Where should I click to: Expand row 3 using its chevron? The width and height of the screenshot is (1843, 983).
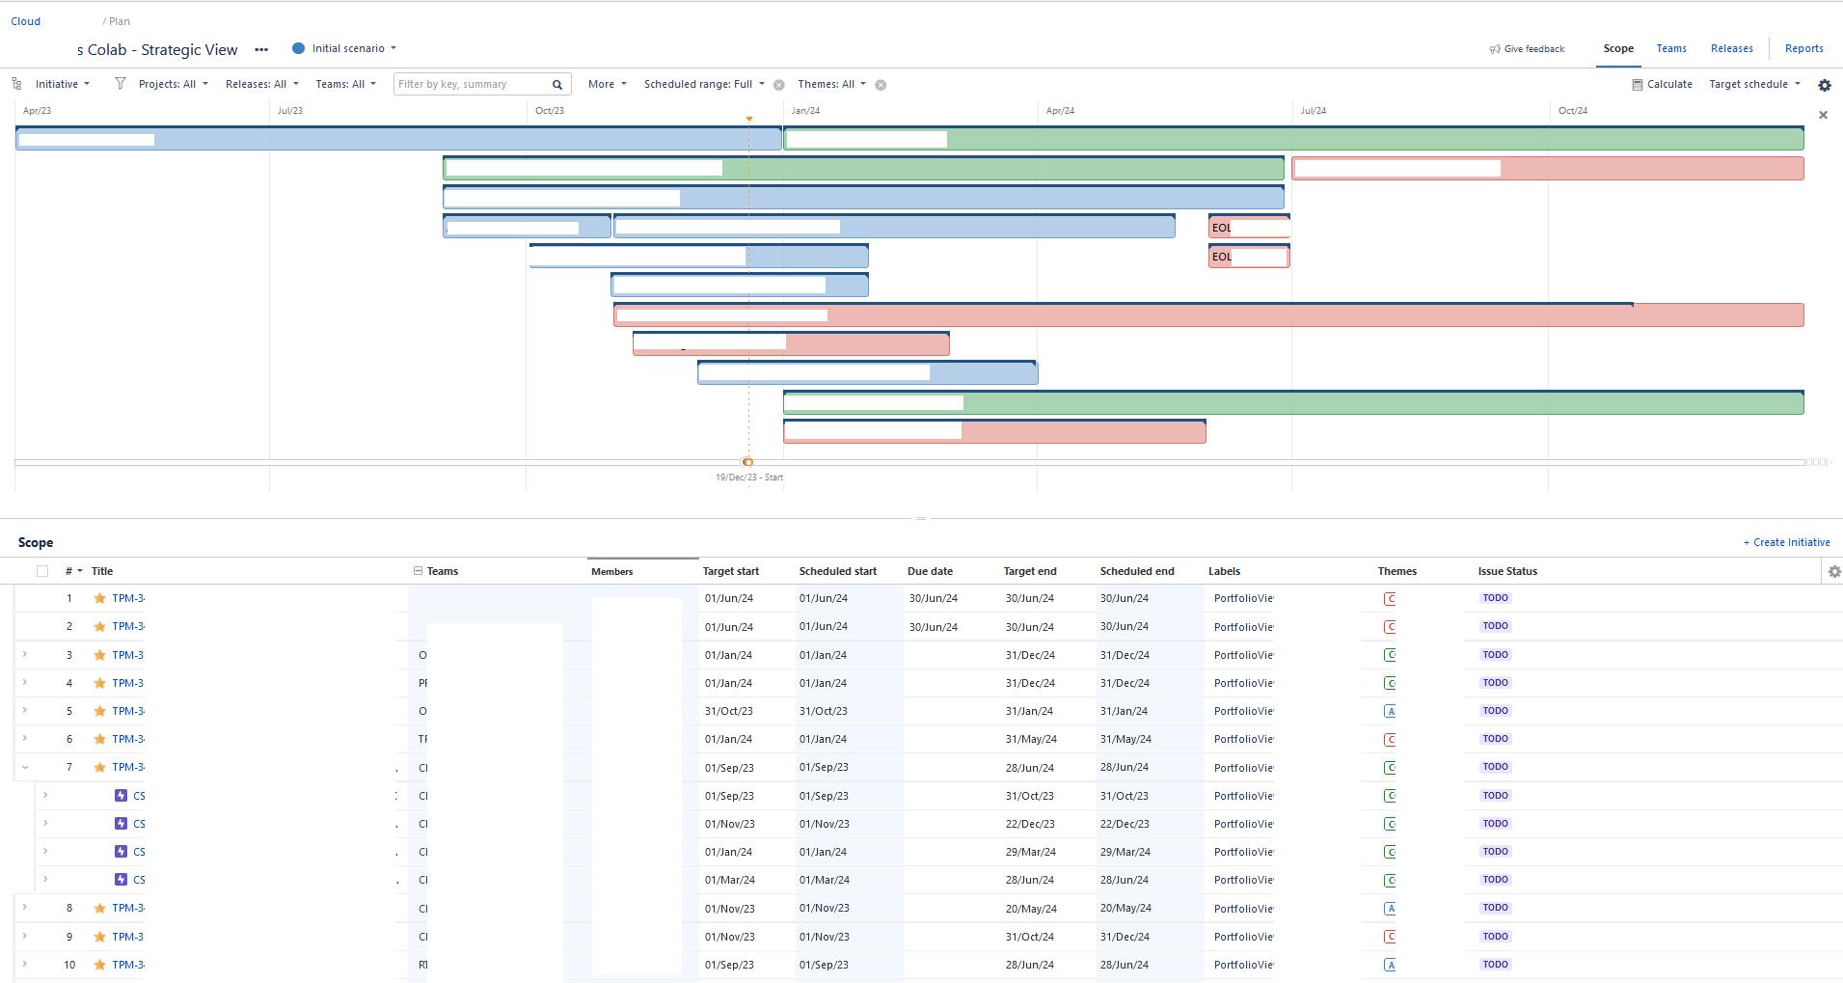pyautogui.click(x=24, y=655)
